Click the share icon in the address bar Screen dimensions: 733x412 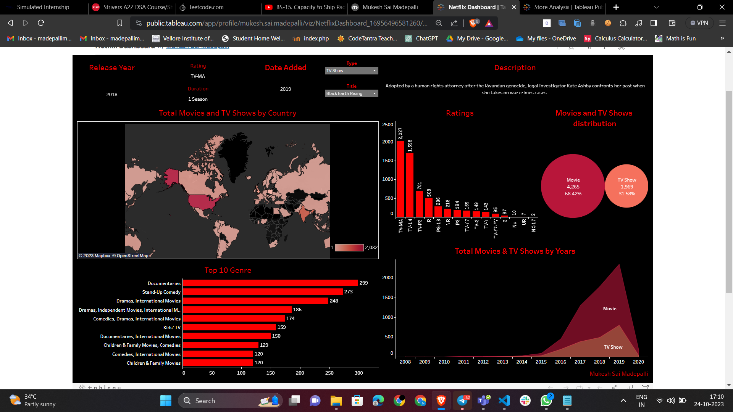[x=454, y=23]
